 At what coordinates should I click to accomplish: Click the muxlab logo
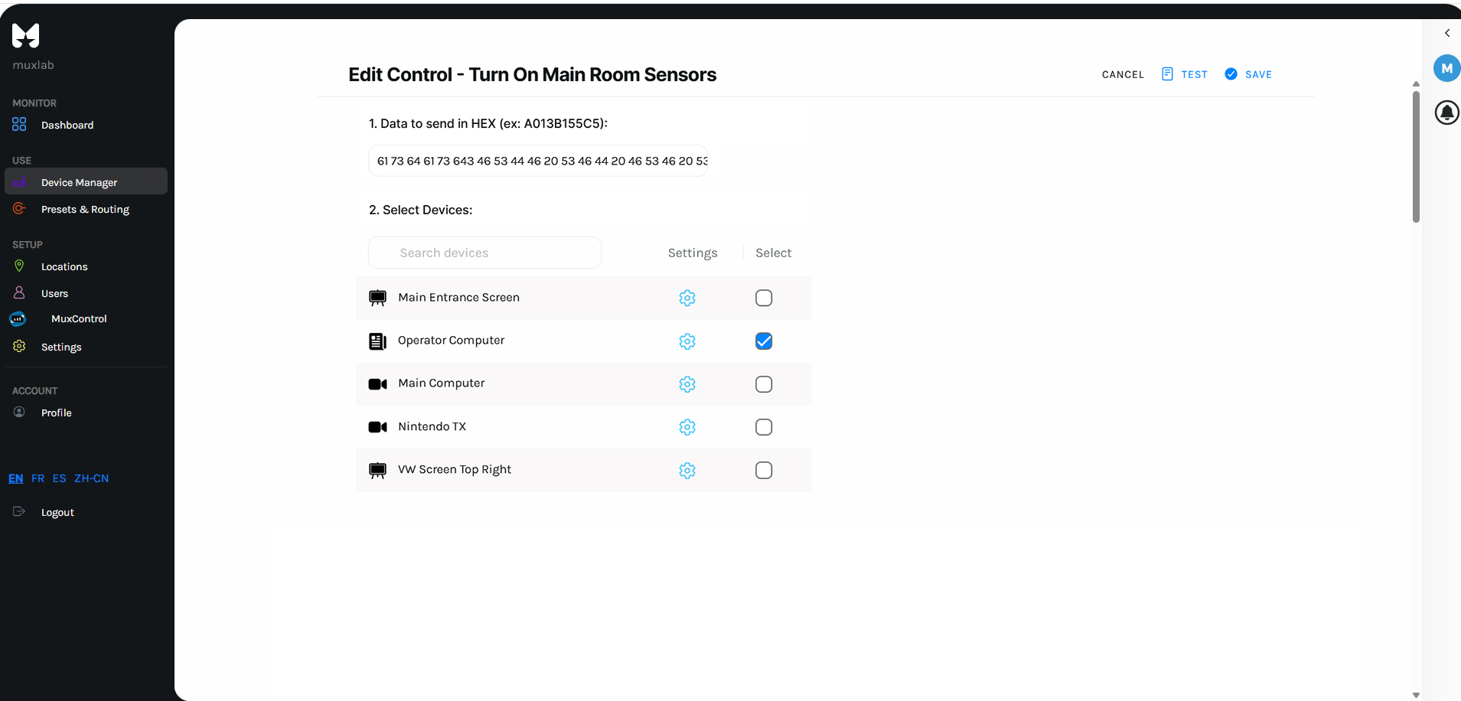[26, 36]
